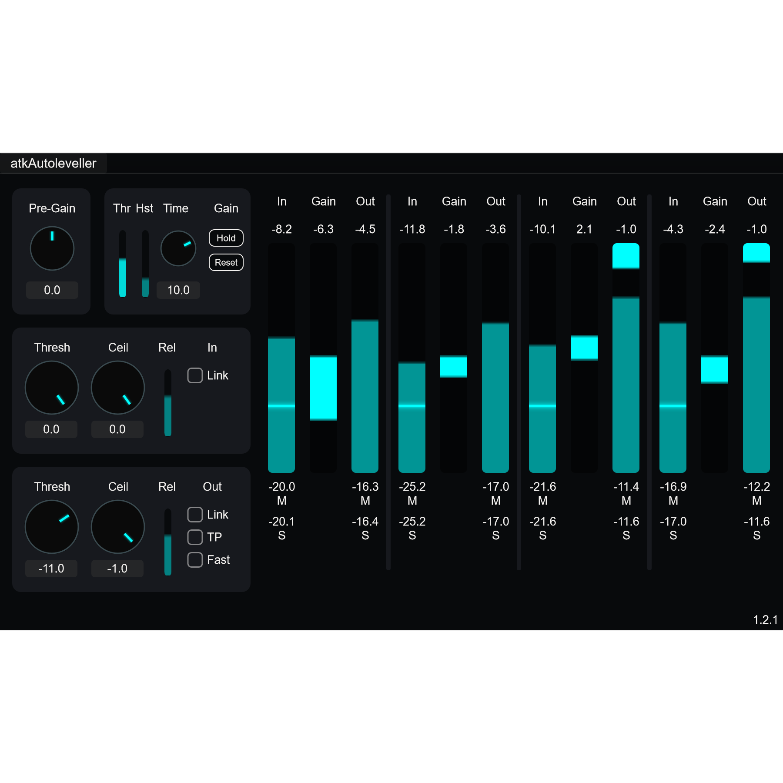Click the Pre-Gain knob
783x783 pixels.
coord(52,248)
